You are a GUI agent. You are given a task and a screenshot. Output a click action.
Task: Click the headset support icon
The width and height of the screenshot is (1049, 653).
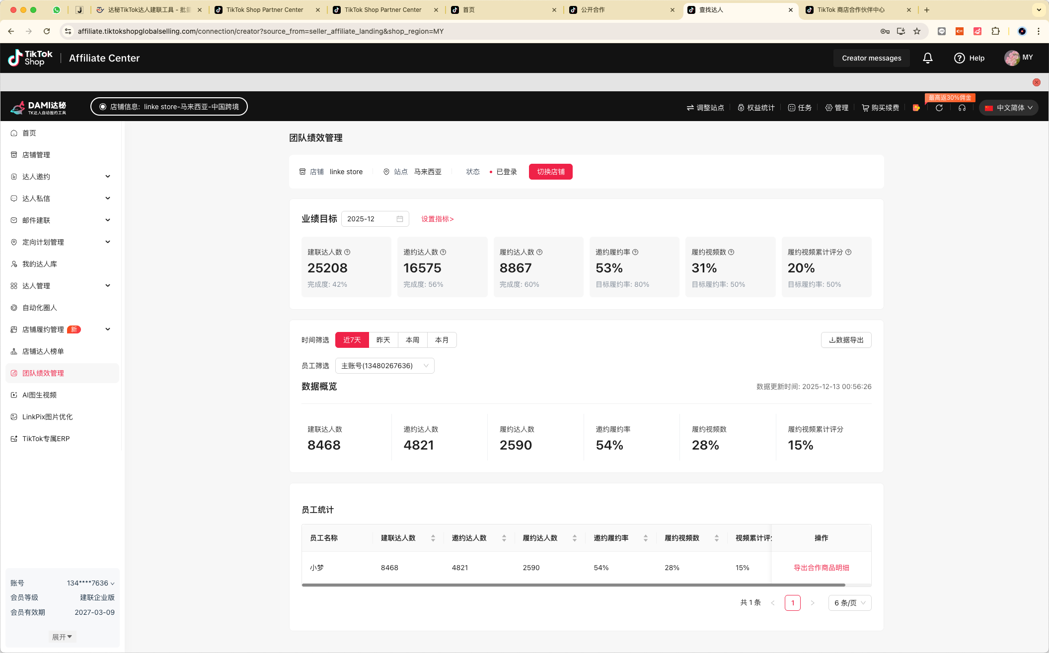[x=962, y=108]
